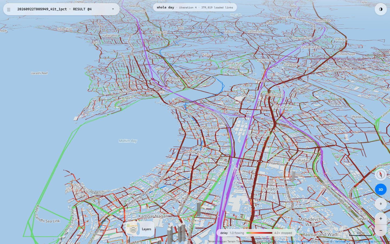Reset map bearing with the compass

pyautogui.click(x=381, y=174)
